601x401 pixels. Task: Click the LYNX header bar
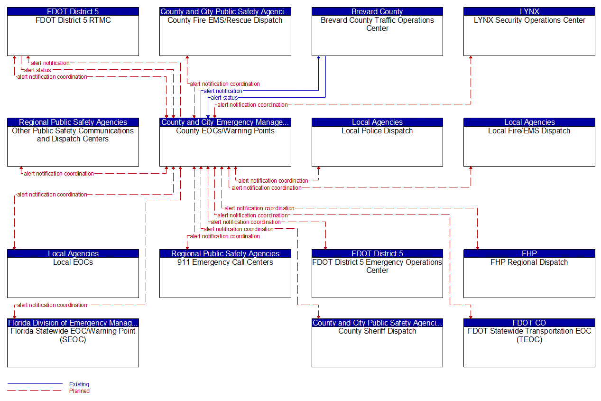529,12
